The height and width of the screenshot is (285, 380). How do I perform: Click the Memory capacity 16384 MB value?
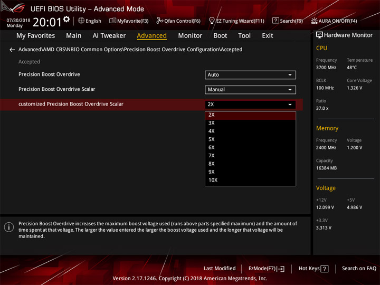(326, 168)
